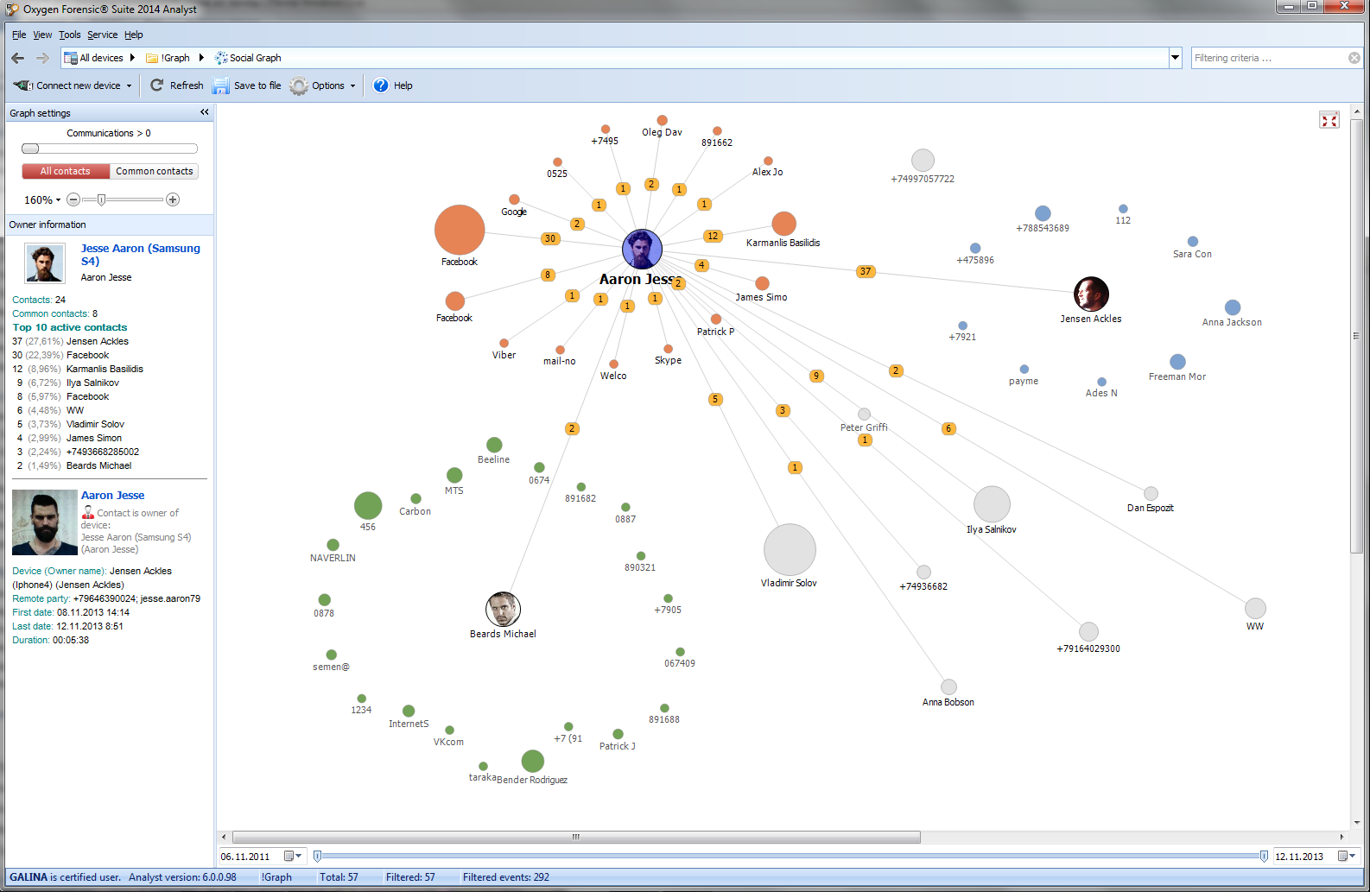Open Help from the toolbar

(393, 85)
